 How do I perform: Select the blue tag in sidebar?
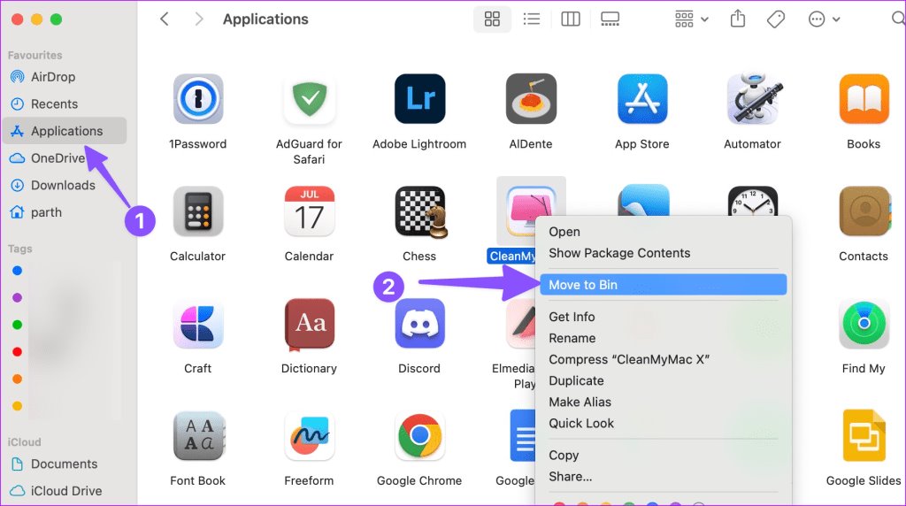click(18, 271)
